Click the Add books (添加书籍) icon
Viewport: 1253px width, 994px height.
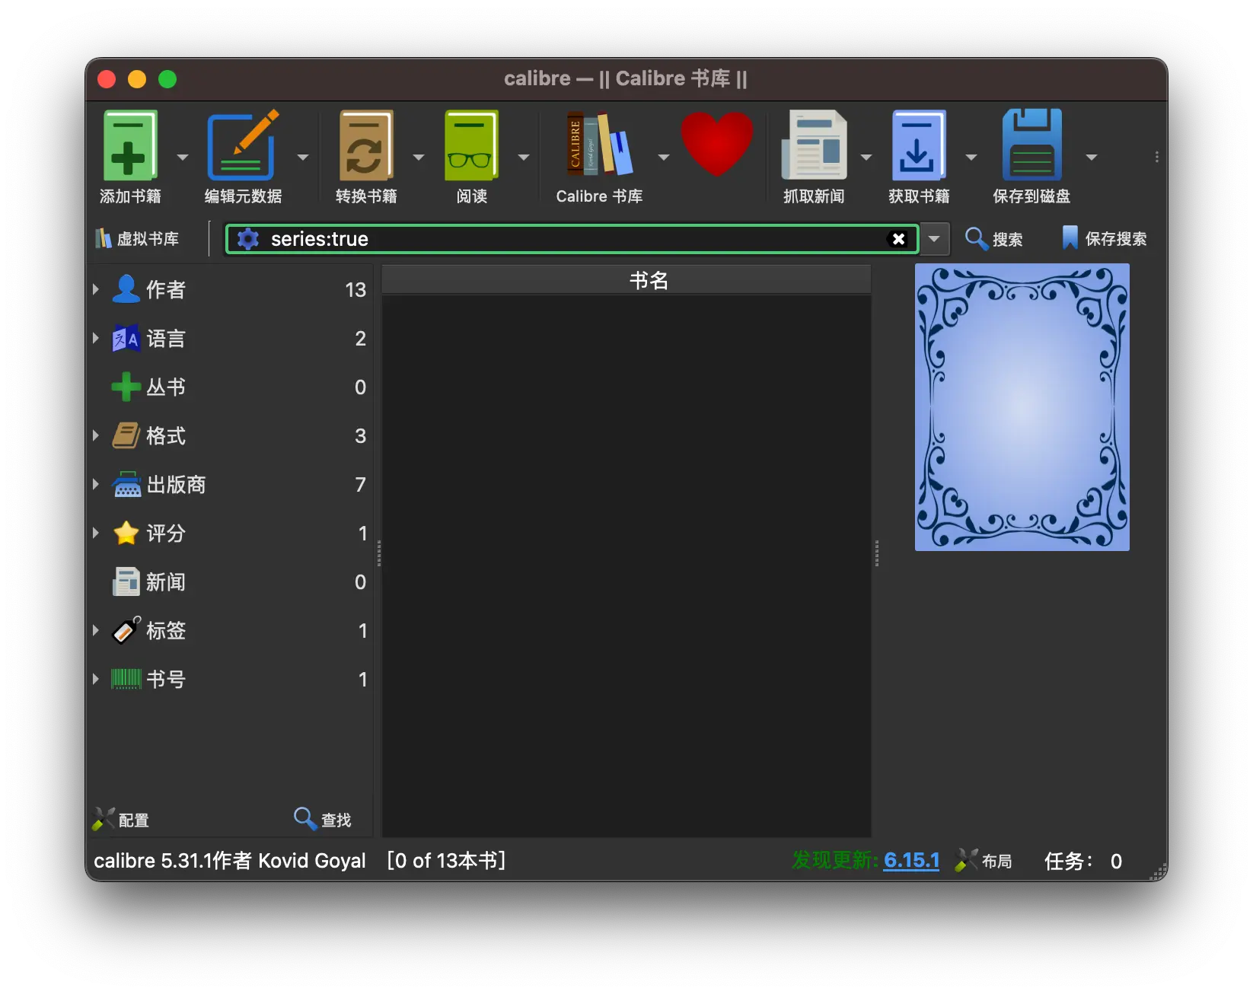(x=130, y=145)
